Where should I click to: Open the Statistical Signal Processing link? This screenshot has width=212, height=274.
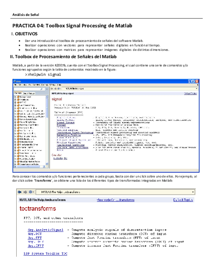click(x=75, y=132)
